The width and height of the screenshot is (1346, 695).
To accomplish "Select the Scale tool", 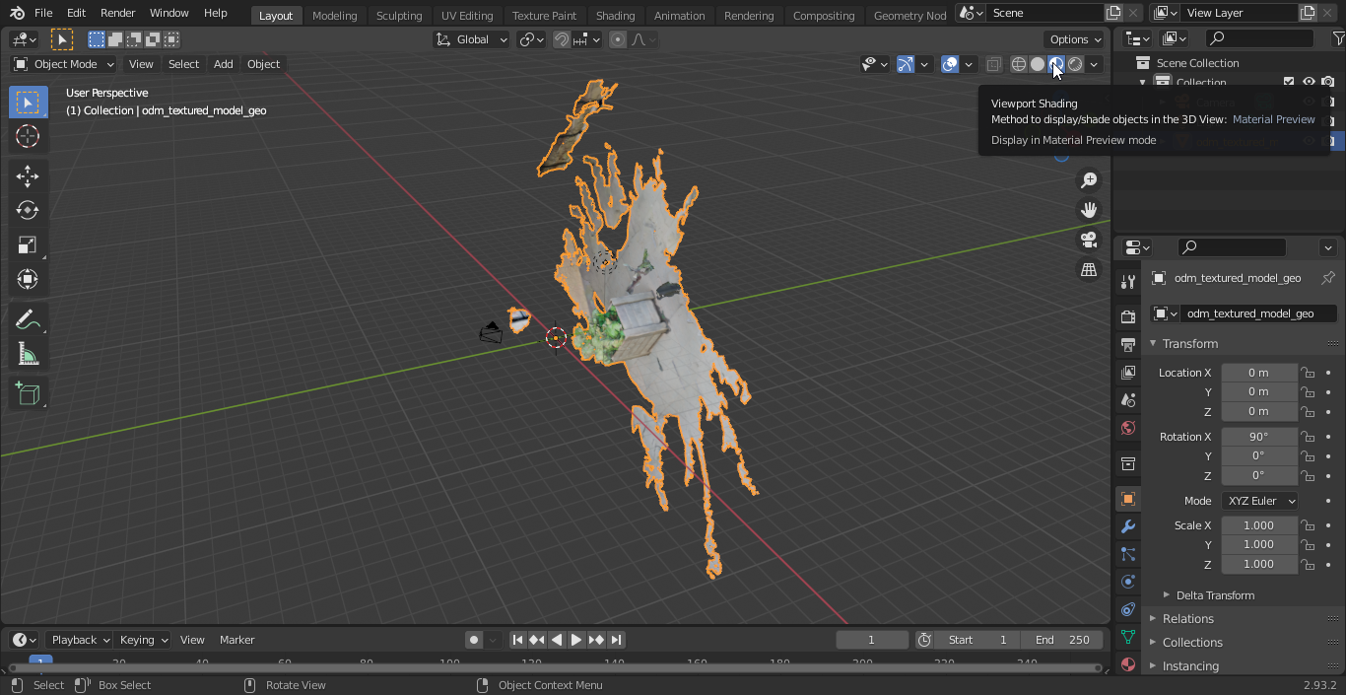I will tap(28, 244).
